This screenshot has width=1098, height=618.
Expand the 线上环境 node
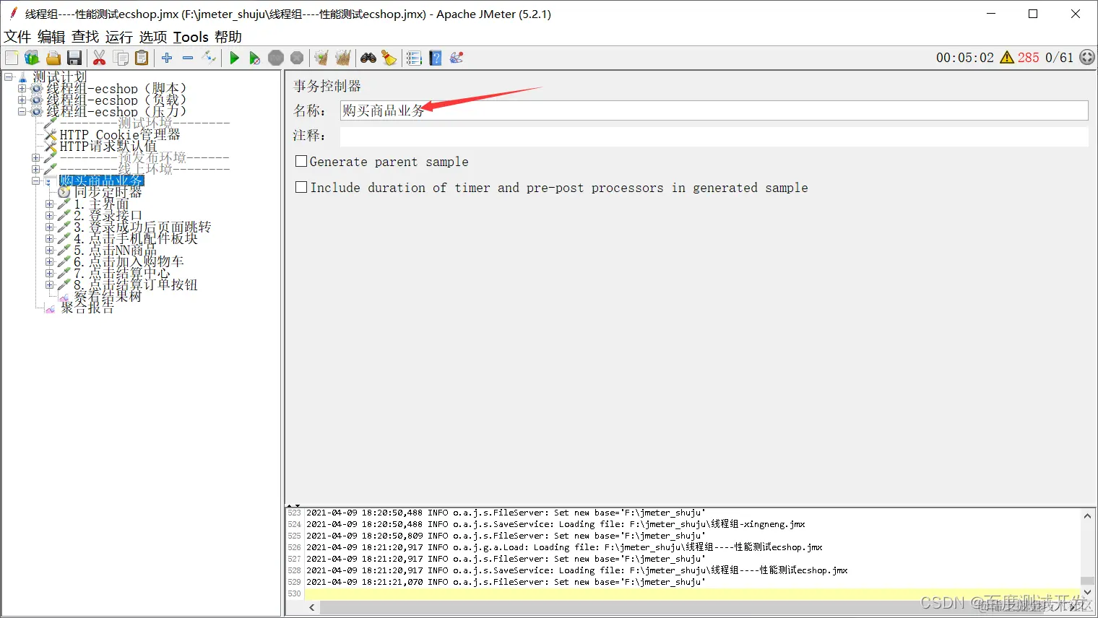35,169
